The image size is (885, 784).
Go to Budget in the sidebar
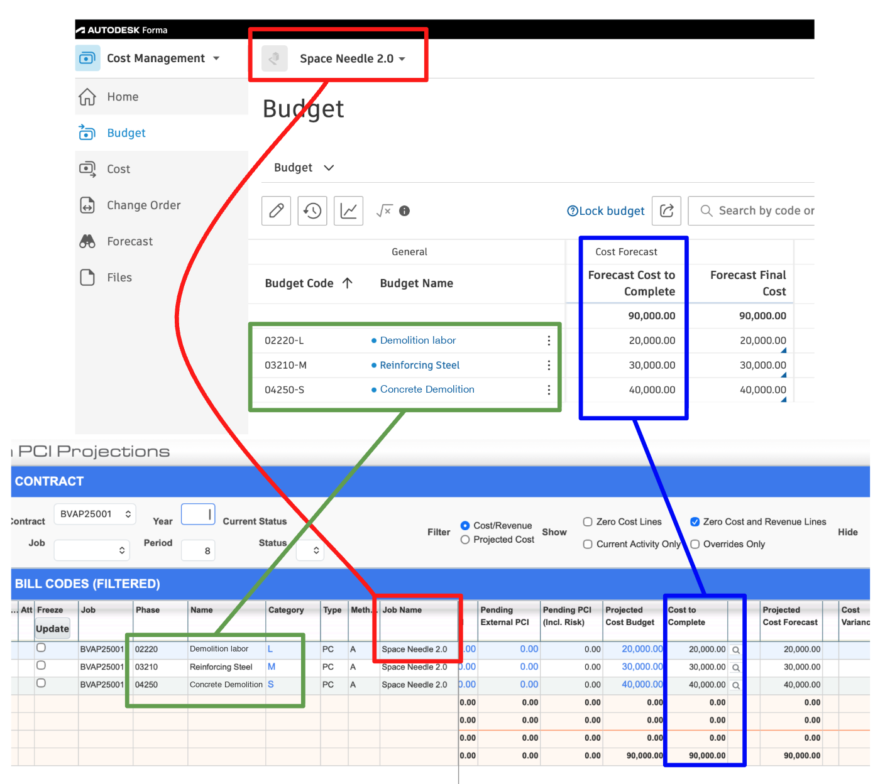pos(126,133)
